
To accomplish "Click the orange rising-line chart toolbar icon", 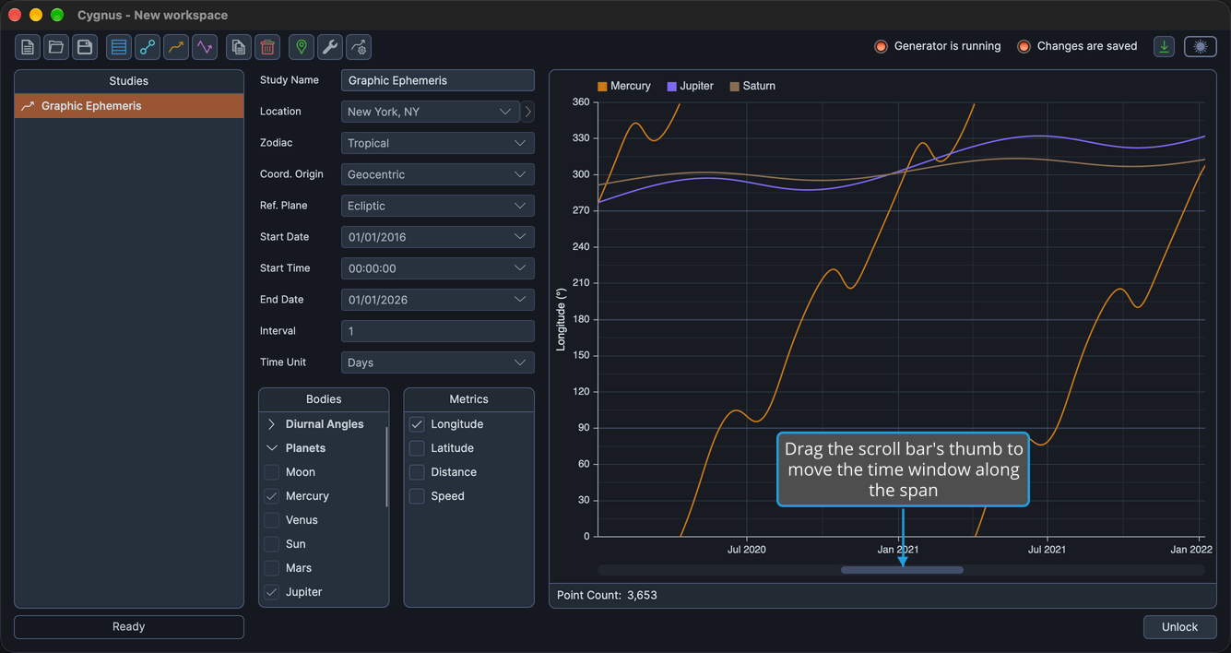I will tap(176, 47).
